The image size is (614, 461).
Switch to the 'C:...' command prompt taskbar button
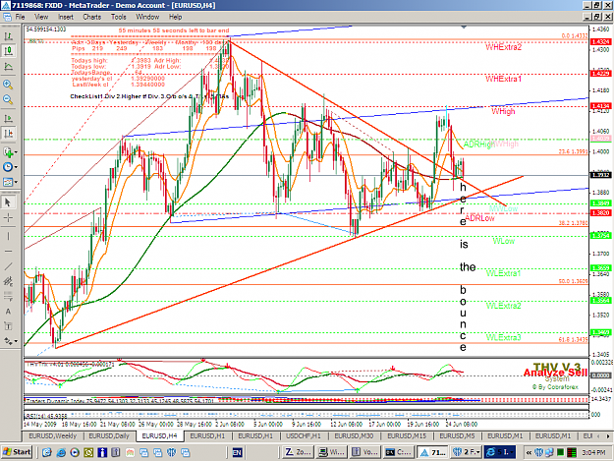[400, 452]
